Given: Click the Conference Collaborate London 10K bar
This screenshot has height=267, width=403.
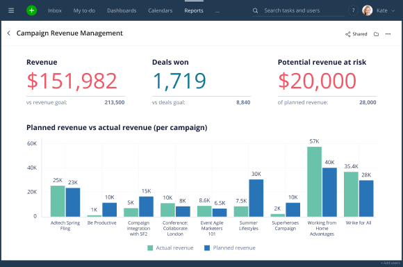Looking at the screenshot, I should [x=167, y=210].
